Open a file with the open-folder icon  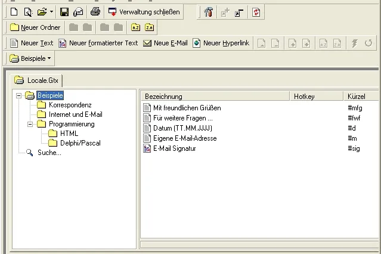[x=42, y=12]
